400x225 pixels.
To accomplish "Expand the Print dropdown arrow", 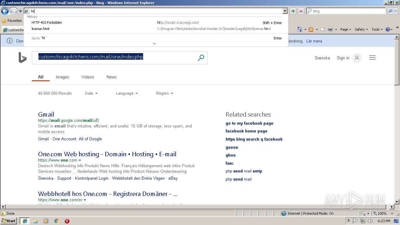I will click(336, 29).
